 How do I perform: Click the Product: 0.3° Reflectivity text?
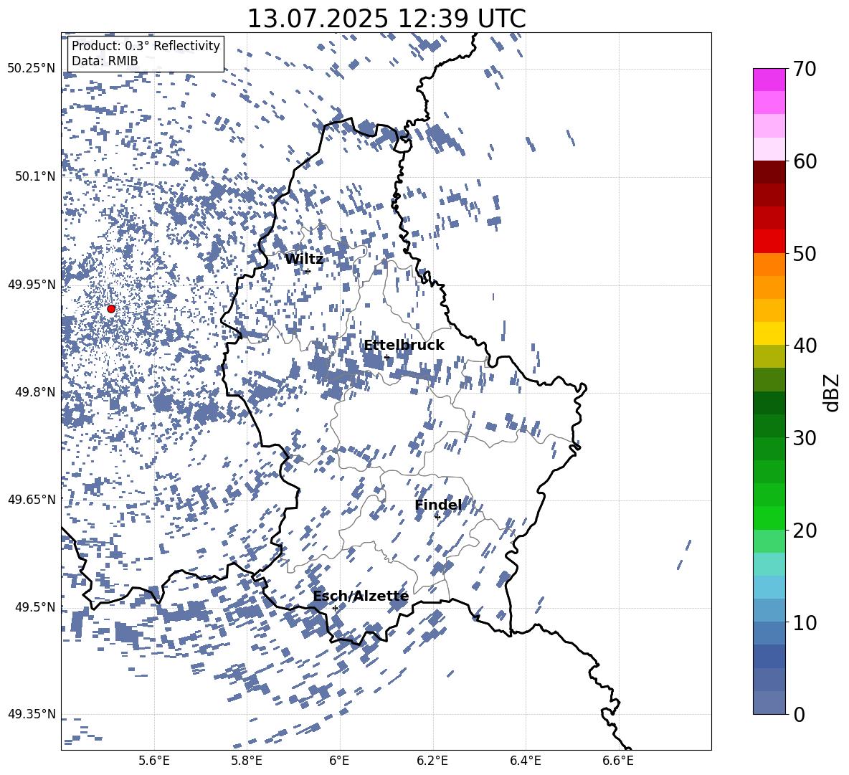[x=146, y=45]
